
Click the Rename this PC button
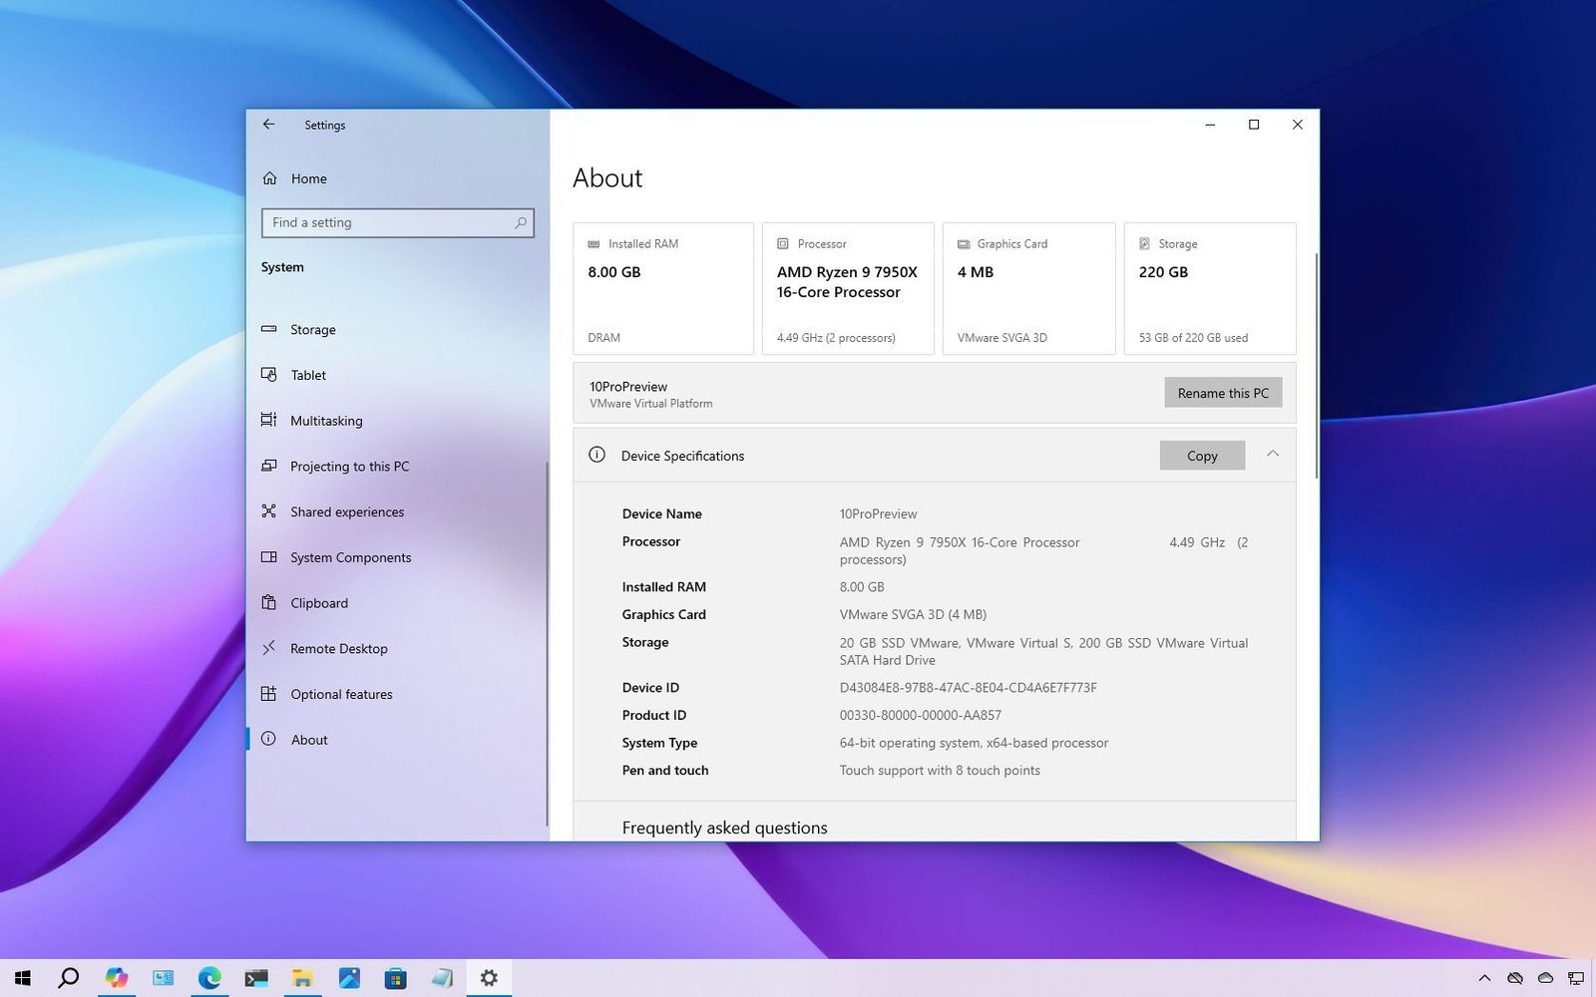pyautogui.click(x=1223, y=392)
